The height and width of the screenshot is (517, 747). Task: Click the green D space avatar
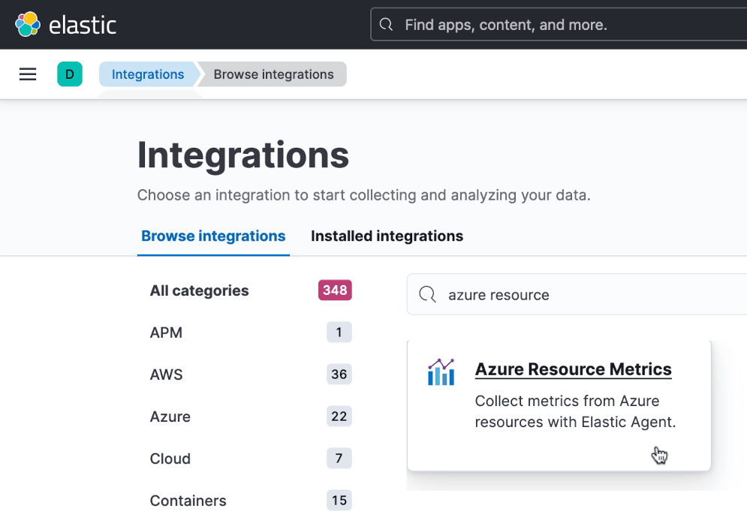point(70,74)
